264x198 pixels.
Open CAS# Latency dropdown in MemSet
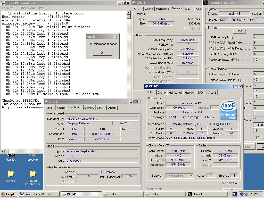(258, 37)
